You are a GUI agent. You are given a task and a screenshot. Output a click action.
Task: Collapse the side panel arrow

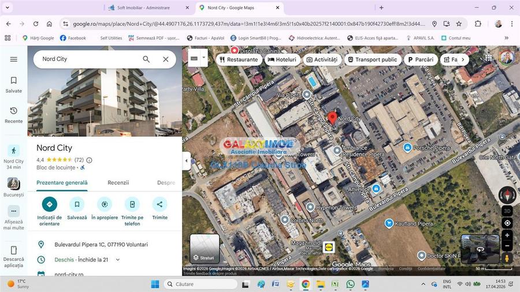tap(187, 161)
